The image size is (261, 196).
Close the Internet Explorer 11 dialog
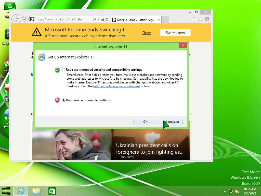point(183,45)
